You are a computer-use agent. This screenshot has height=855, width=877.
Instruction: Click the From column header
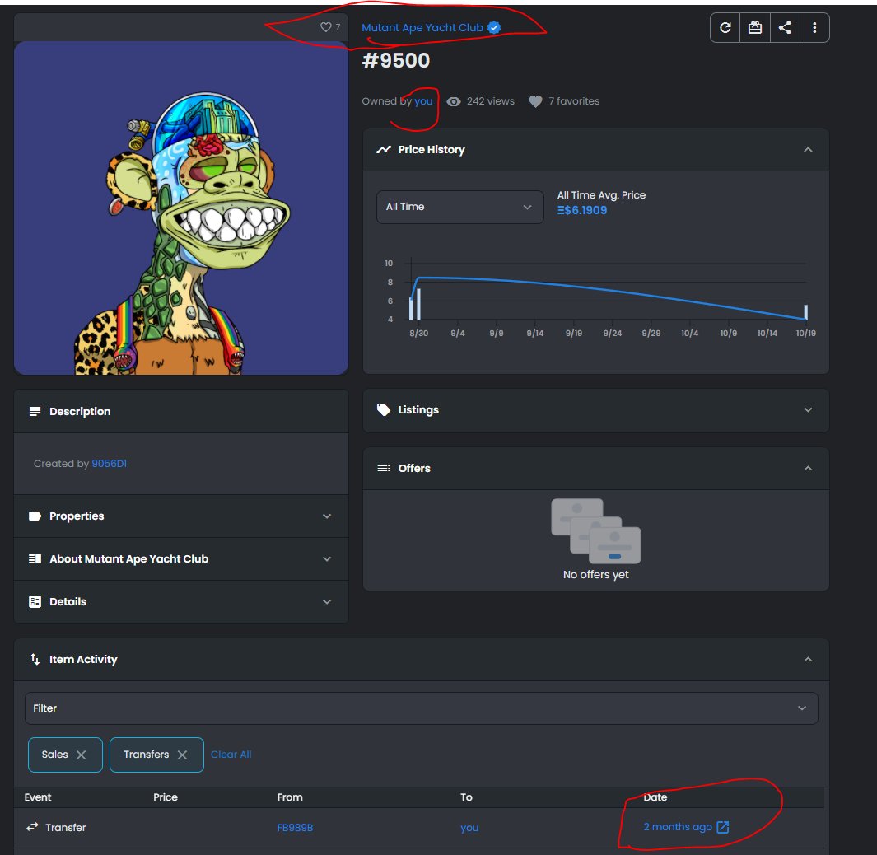pyautogui.click(x=290, y=797)
